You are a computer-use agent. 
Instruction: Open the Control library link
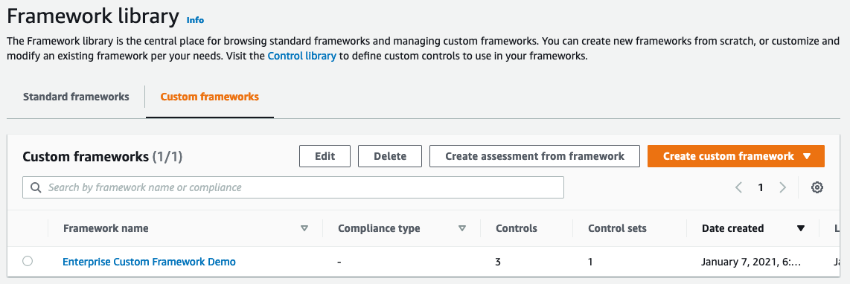(302, 56)
